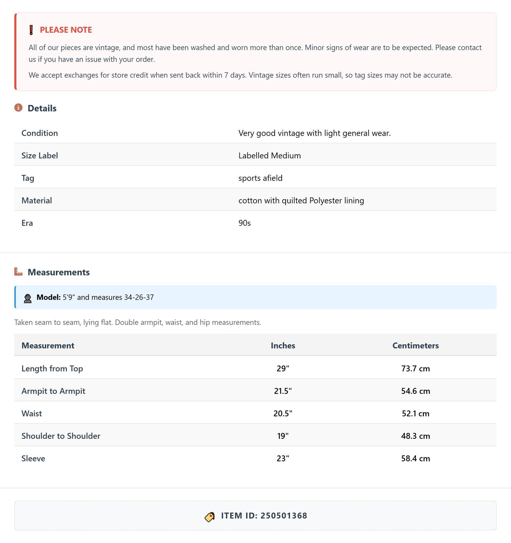Click the price tag icon beside Item ID

(210, 517)
